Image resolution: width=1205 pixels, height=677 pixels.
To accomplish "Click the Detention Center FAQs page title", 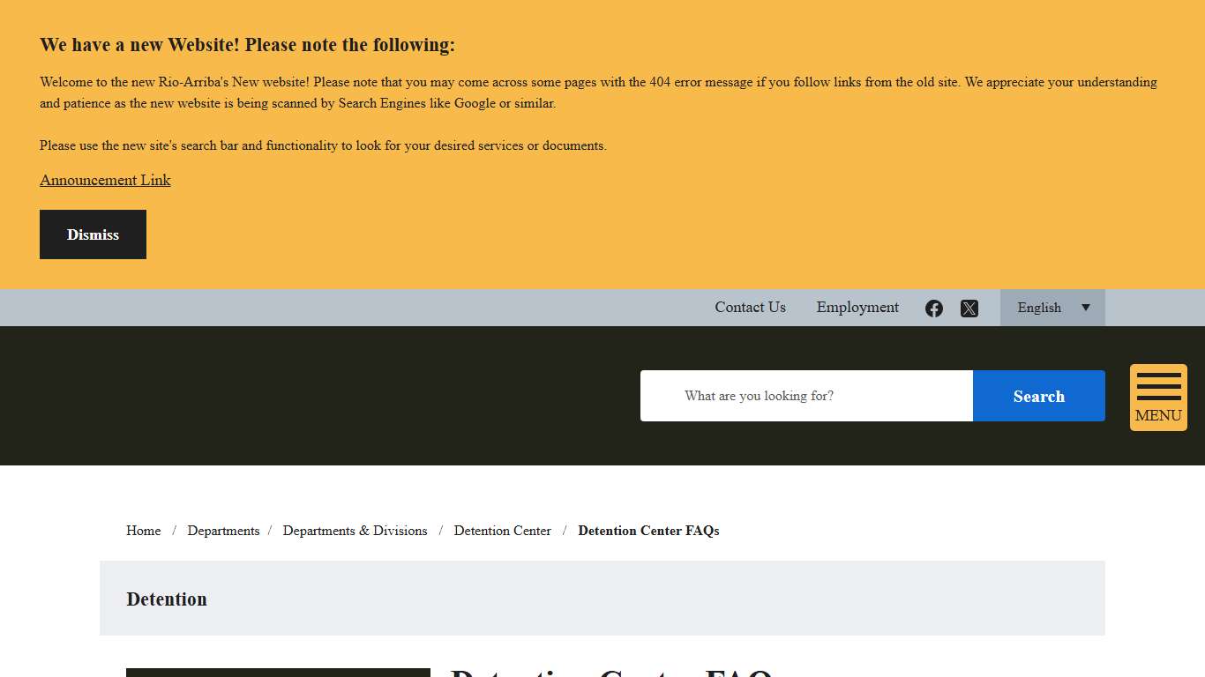I will pos(610,673).
